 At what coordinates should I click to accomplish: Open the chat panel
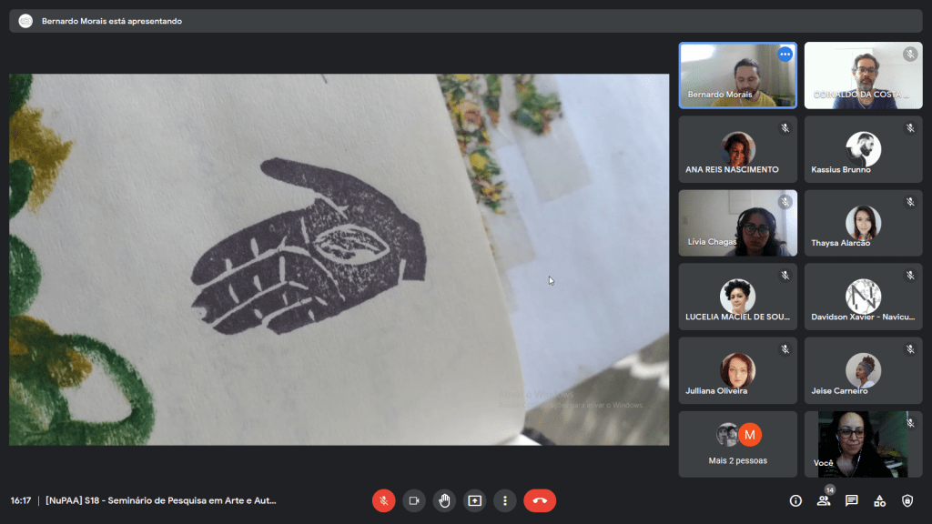(x=852, y=500)
